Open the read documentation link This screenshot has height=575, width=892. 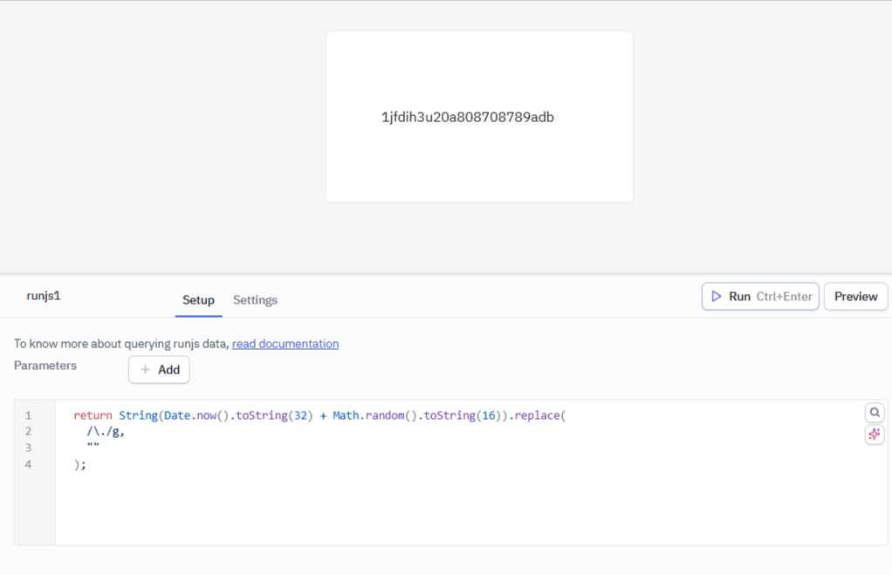[x=285, y=344]
